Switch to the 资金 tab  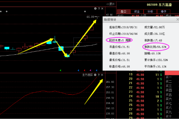137,11
